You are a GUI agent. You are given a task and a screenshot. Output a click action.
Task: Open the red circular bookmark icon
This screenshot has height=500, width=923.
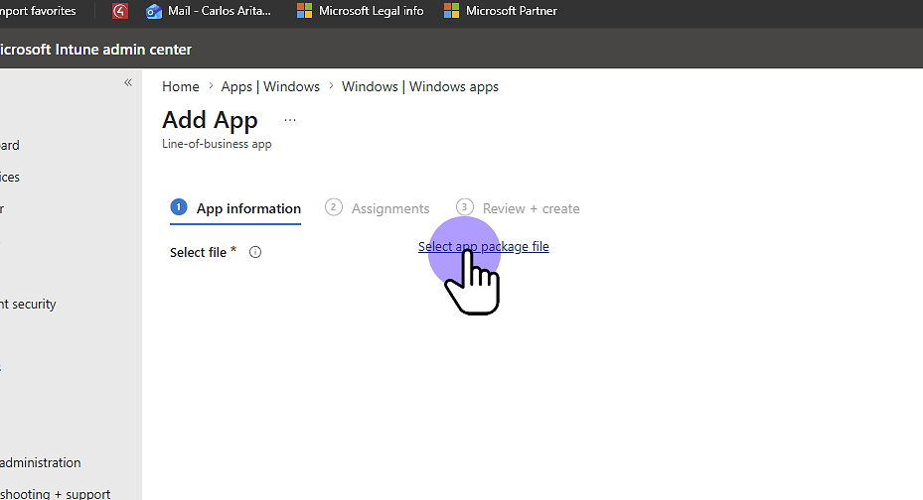pos(120,11)
